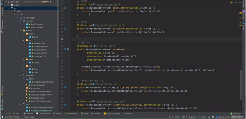Image resolution: width=246 pixels, height=119 pixels.
Task: Collapse the com.developer package
Action: (x=18, y=18)
